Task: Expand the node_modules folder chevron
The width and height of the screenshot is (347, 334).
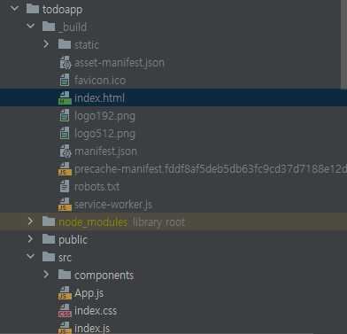Action: click(30, 221)
